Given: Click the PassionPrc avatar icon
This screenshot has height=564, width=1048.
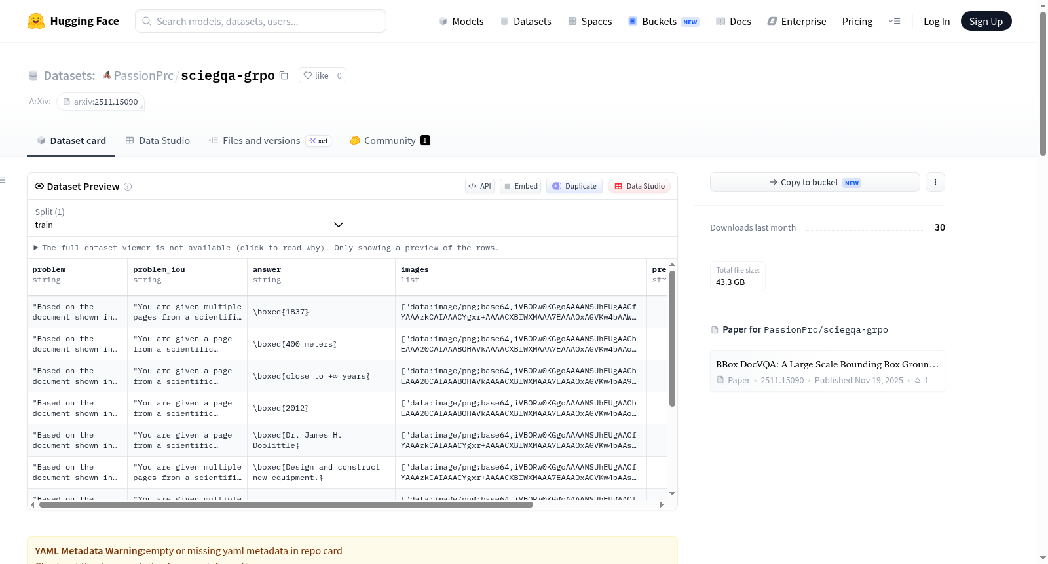Looking at the screenshot, I should click(107, 75).
